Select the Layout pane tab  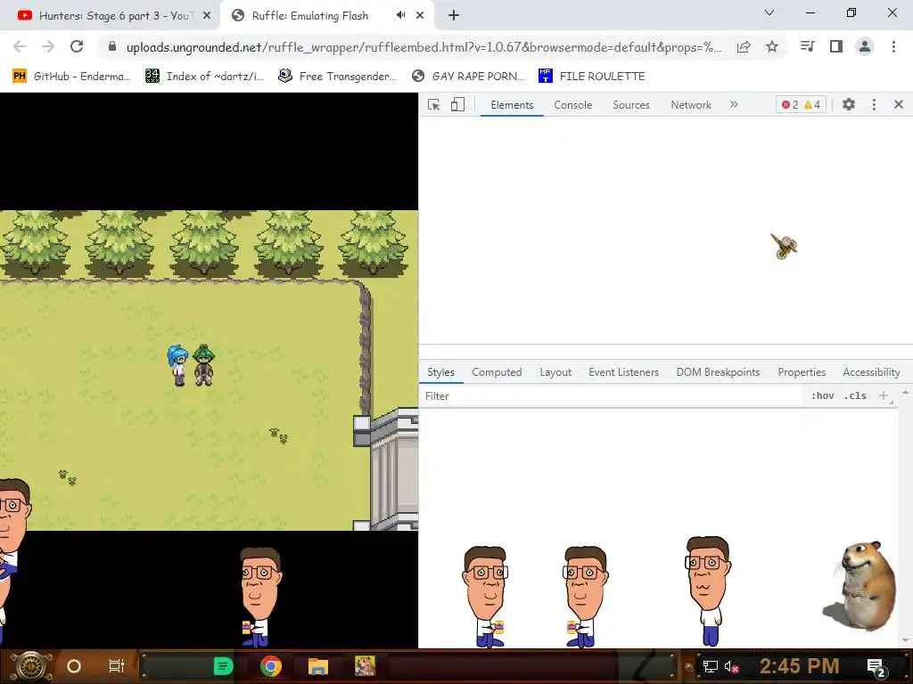click(x=555, y=372)
